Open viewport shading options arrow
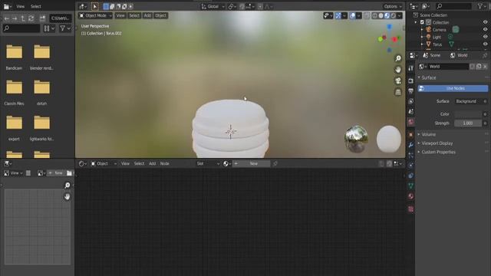The image size is (491, 276). click(400, 15)
